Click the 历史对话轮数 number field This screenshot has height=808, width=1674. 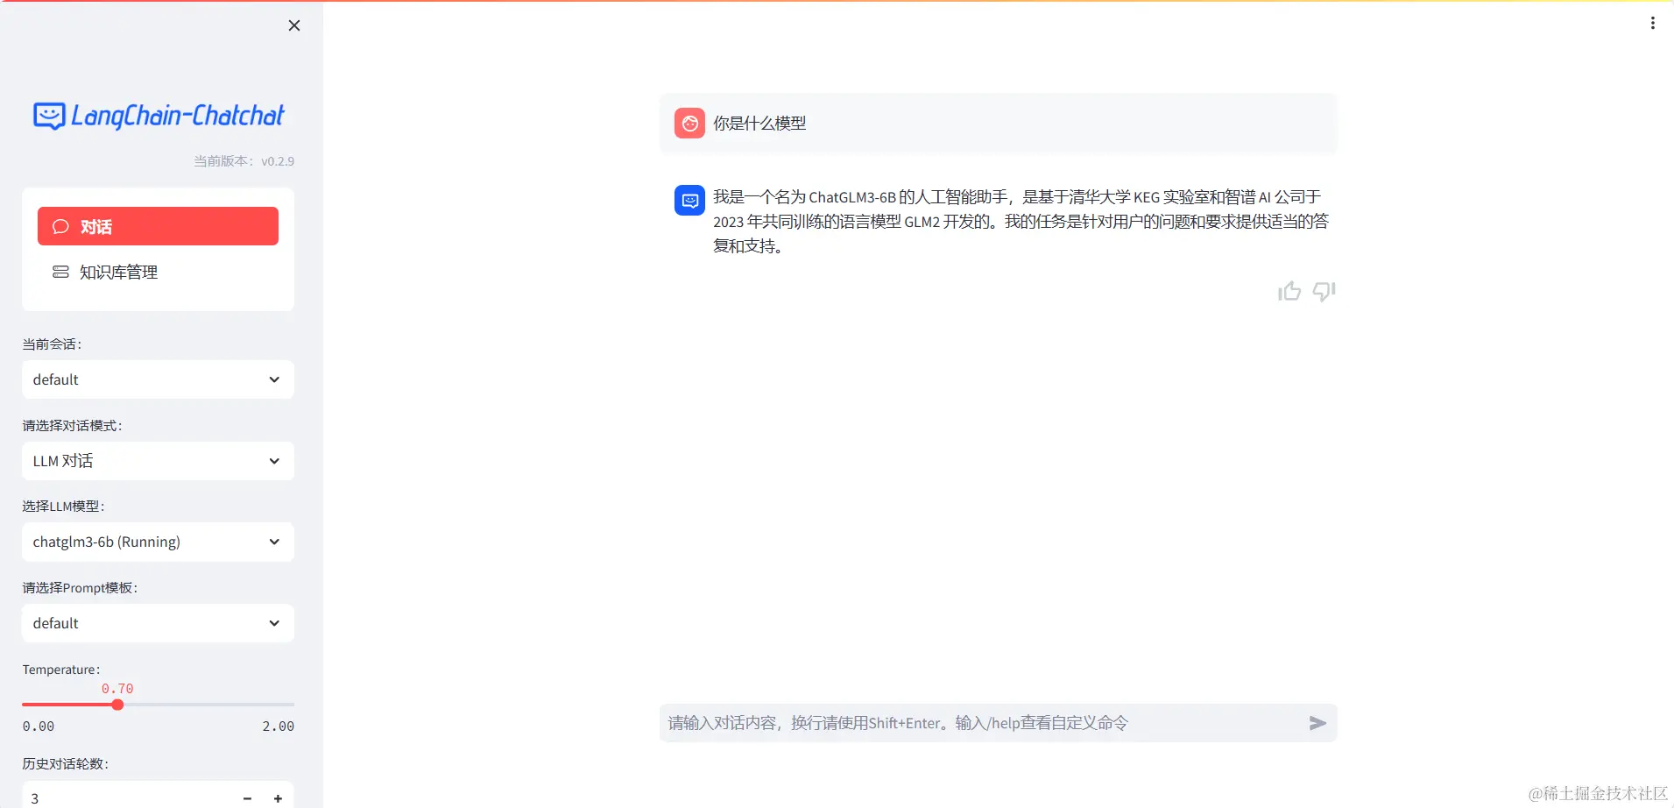[x=127, y=798]
